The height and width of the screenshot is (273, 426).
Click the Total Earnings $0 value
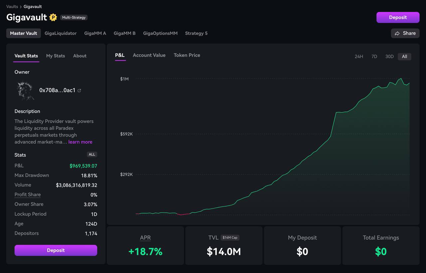click(381, 252)
